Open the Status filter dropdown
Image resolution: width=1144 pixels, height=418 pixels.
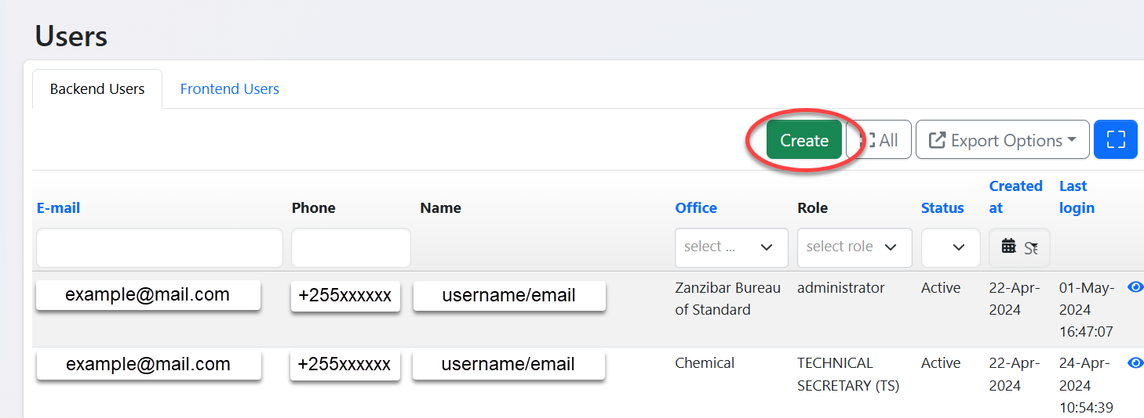click(x=950, y=248)
